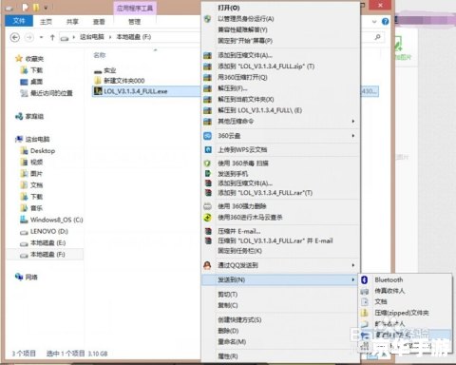Click the green icon beside 使用360进行木马云查杀
The image size is (456, 365).
click(207, 218)
